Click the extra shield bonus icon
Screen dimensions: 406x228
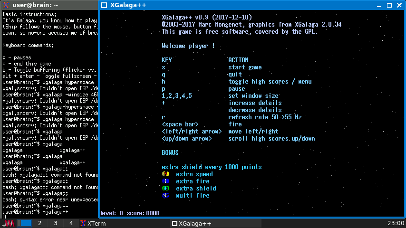pos(165,188)
